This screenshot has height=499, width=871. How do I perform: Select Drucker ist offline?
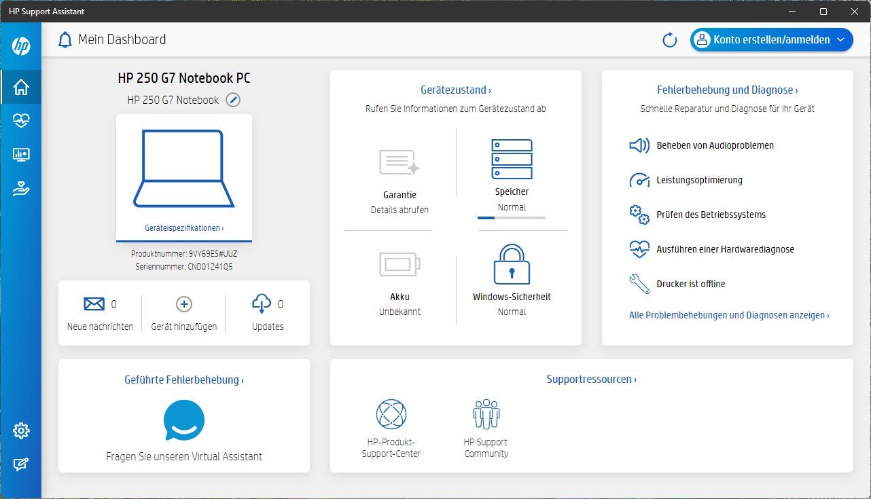click(690, 284)
